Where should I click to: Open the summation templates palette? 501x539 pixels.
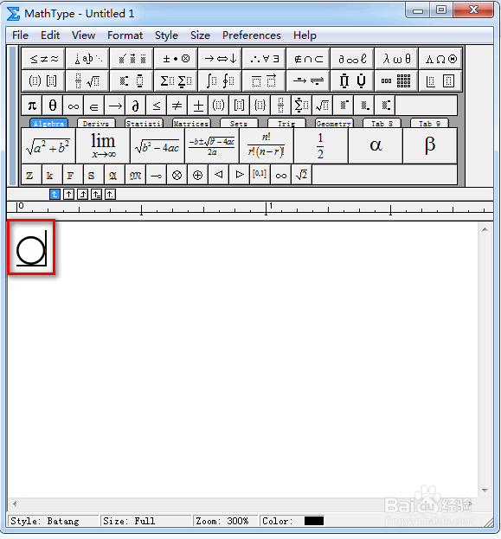click(176, 80)
